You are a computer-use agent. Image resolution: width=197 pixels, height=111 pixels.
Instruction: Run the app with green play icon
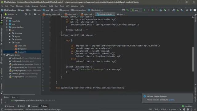[144, 10]
